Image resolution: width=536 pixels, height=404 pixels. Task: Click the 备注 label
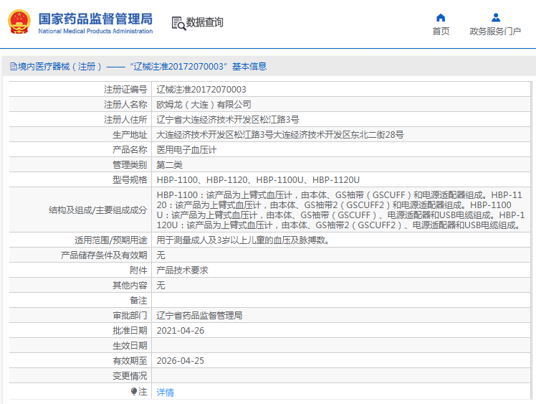click(138, 300)
